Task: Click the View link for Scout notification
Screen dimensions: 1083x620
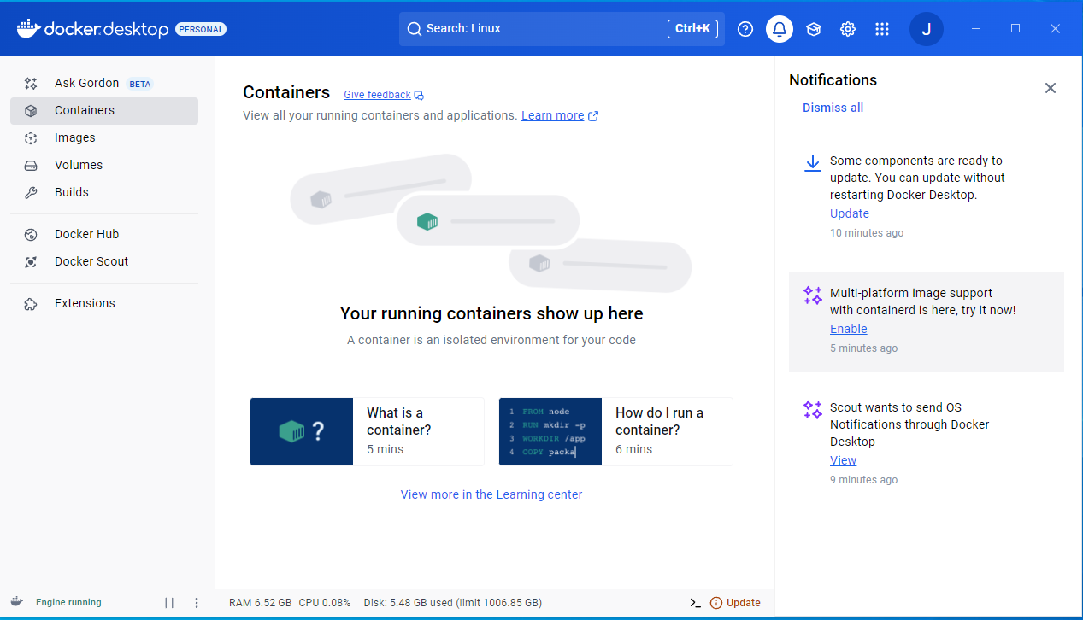Action: [x=843, y=460]
